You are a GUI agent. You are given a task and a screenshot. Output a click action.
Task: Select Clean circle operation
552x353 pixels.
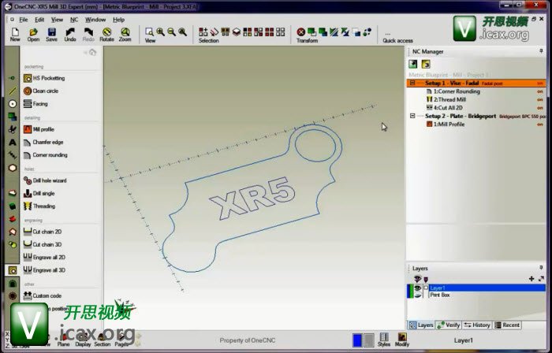41,91
